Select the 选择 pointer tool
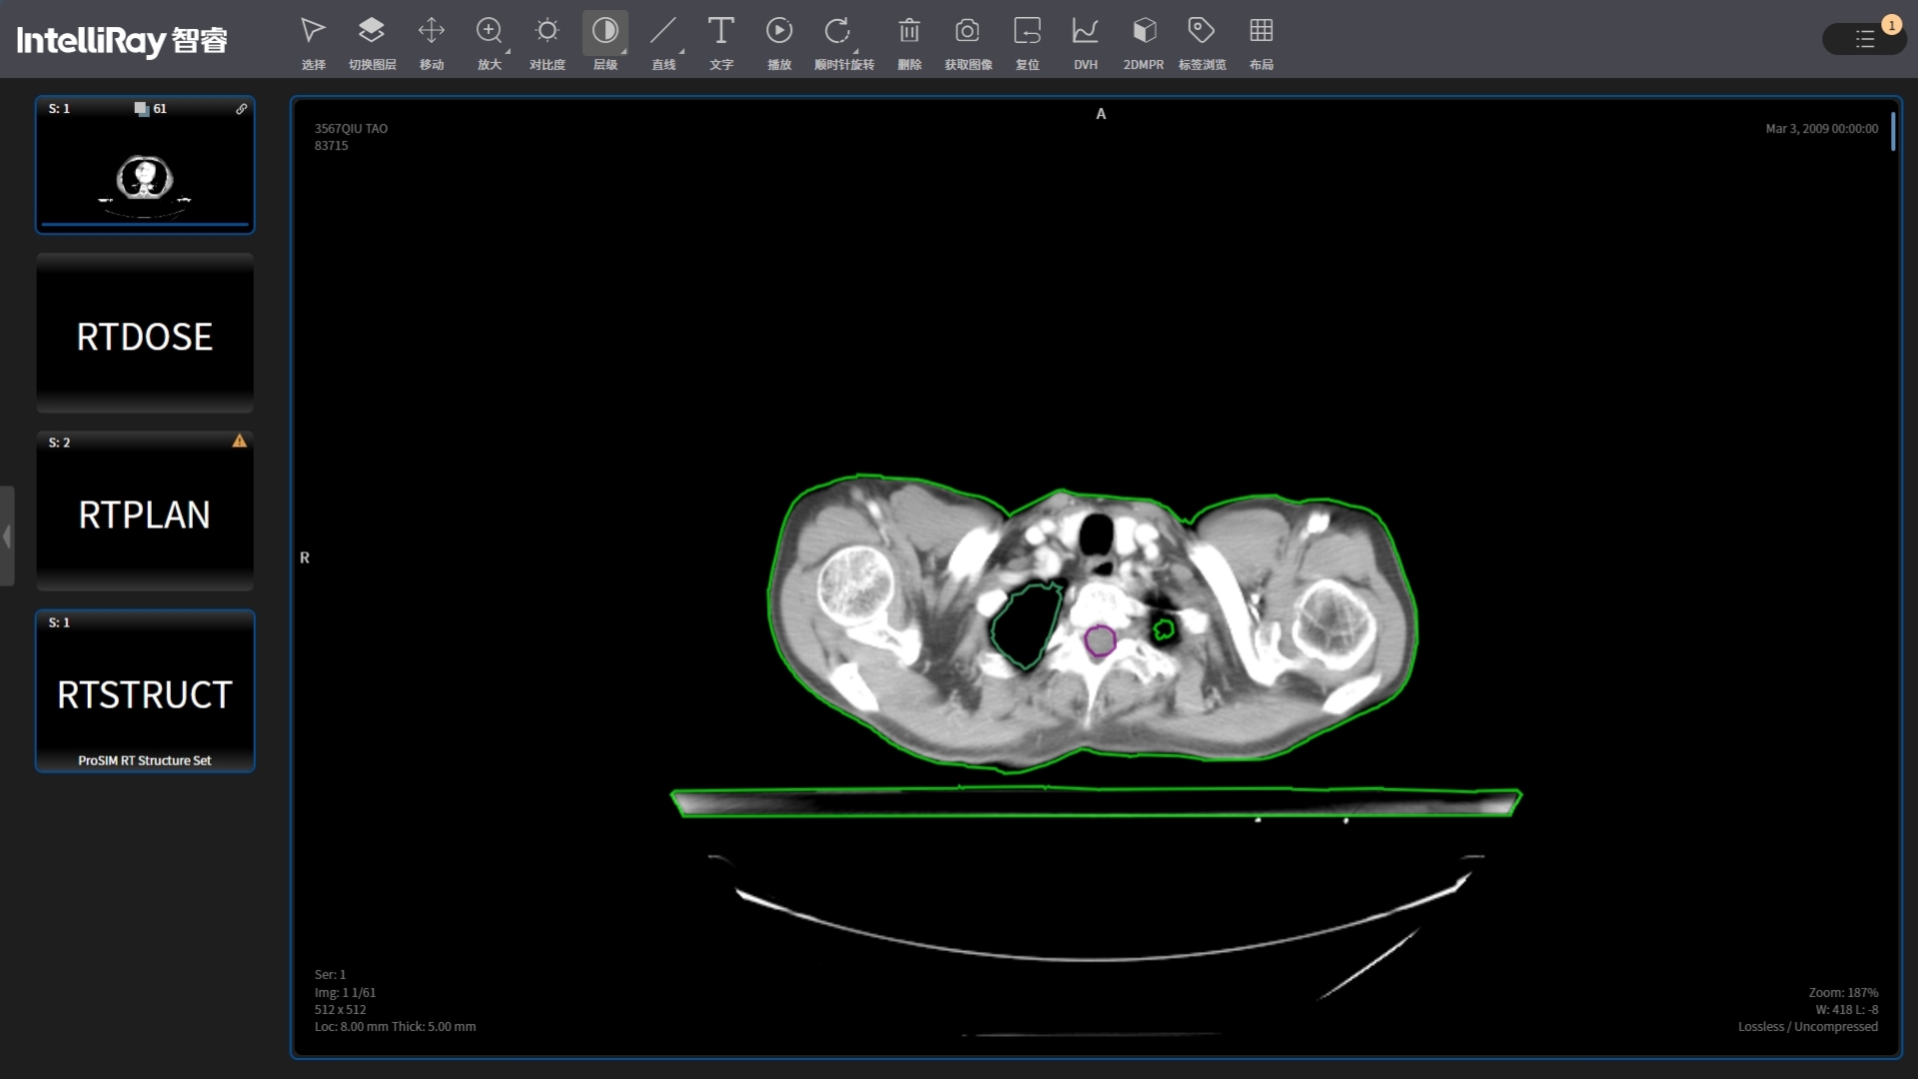The height and width of the screenshot is (1079, 1918). [x=313, y=42]
